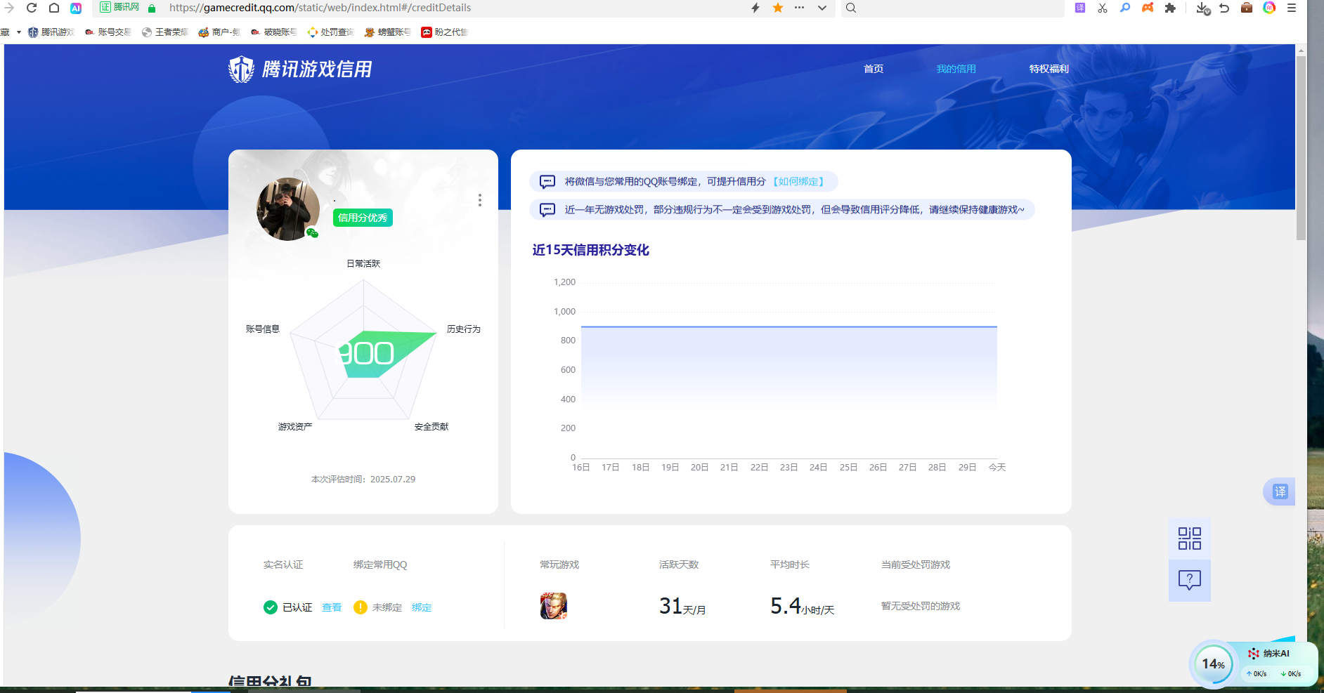Open the 特权福利 nav tab

1049,69
